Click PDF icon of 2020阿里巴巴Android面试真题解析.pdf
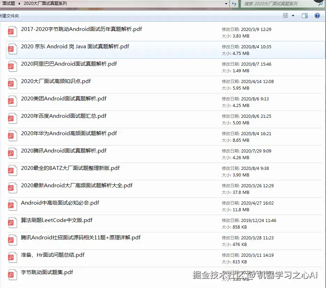The image size is (326, 288). coord(12,66)
